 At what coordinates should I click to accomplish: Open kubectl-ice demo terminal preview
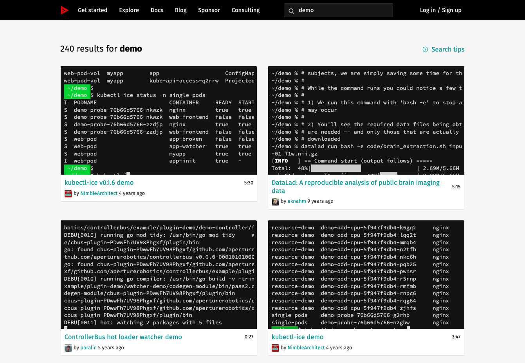366,275
